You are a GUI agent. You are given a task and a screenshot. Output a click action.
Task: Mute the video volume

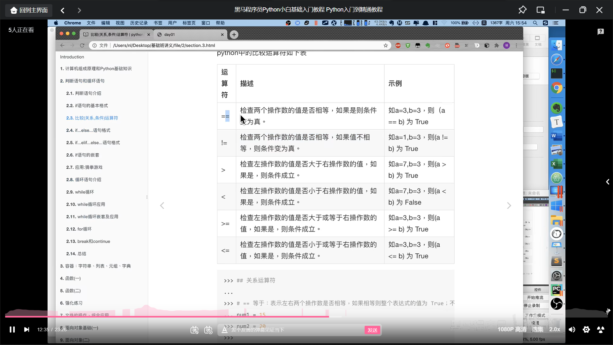click(572, 329)
